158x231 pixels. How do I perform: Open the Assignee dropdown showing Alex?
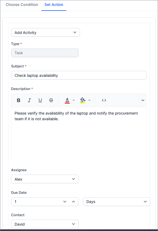[45, 179]
